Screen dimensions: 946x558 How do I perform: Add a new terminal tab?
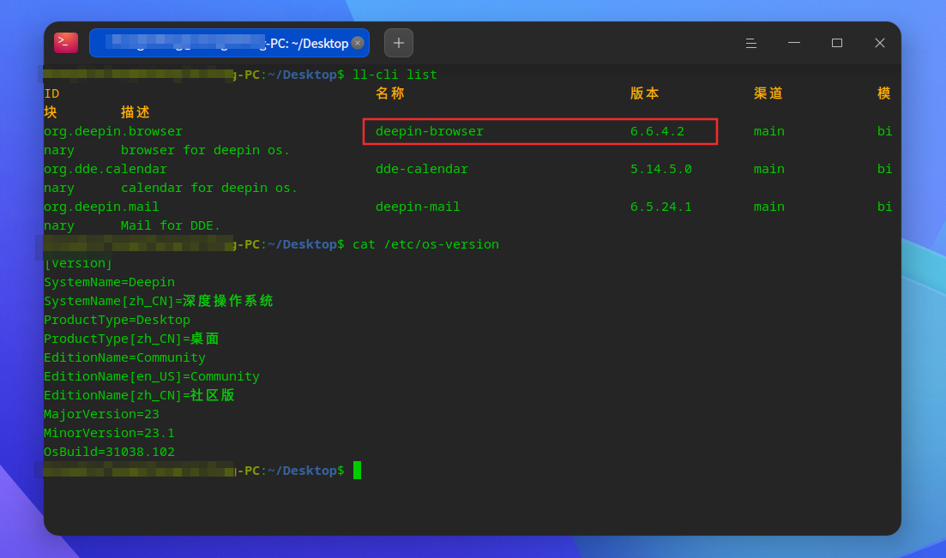399,43
